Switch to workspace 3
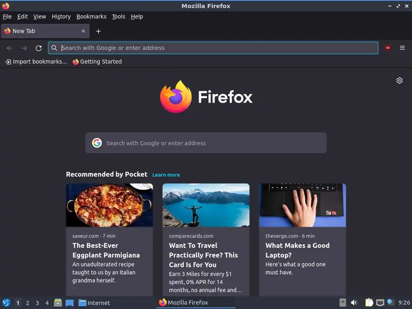 [37, 303]
